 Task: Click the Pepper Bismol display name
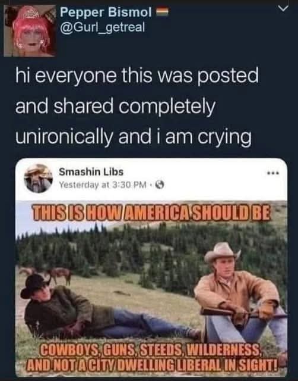click(x=106, y=12)
